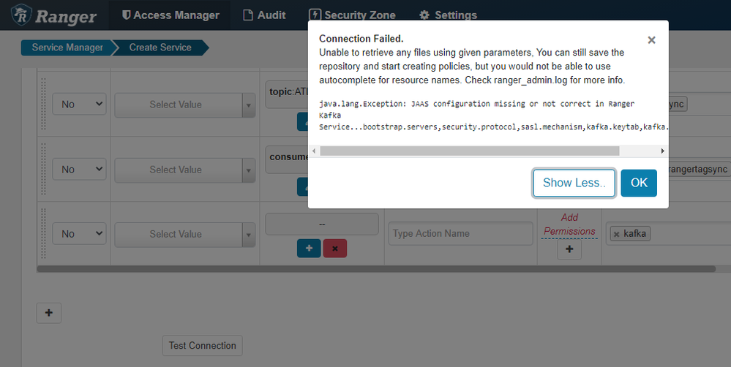Click the consumer resource field
This screenshot has height=367, width=731.
tap(286, 161)
